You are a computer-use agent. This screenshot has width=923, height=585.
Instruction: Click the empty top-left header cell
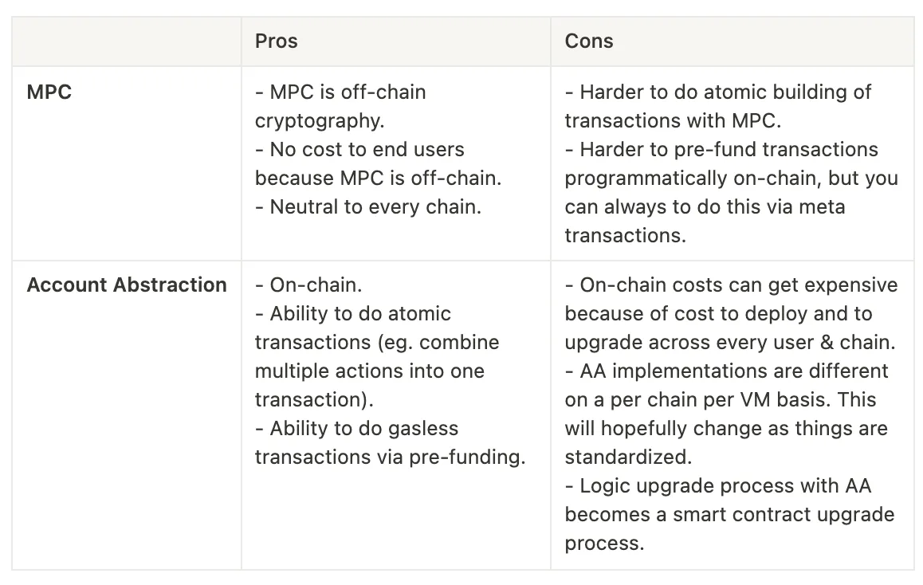(127, 41)
